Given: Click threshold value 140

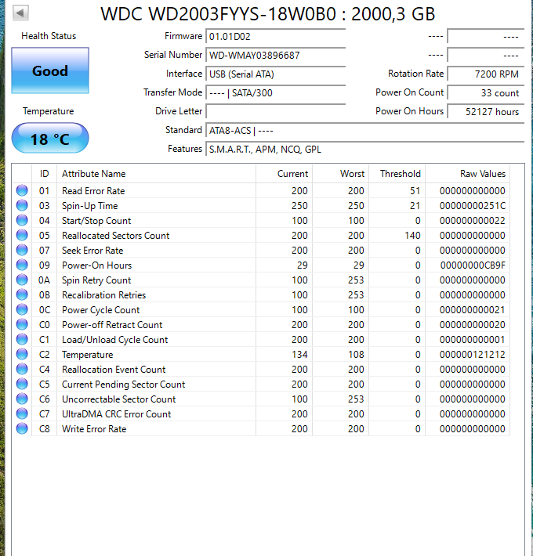Looking at the screenshot, I should 412,236.
